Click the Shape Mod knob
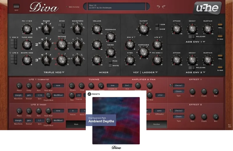 27,60
